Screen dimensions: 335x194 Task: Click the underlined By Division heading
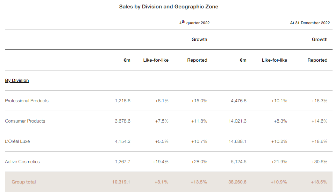click(x=17, y=81)
